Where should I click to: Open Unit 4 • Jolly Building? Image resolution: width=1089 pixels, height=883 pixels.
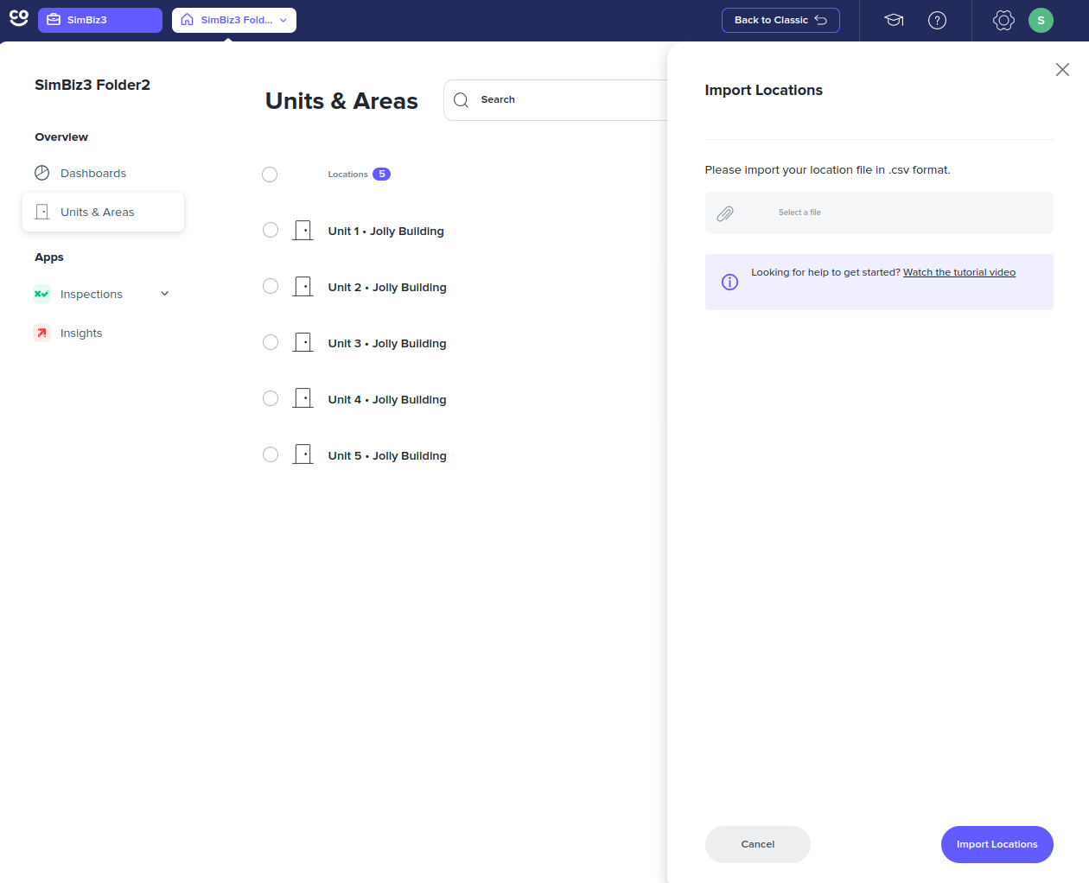(387, 400)
